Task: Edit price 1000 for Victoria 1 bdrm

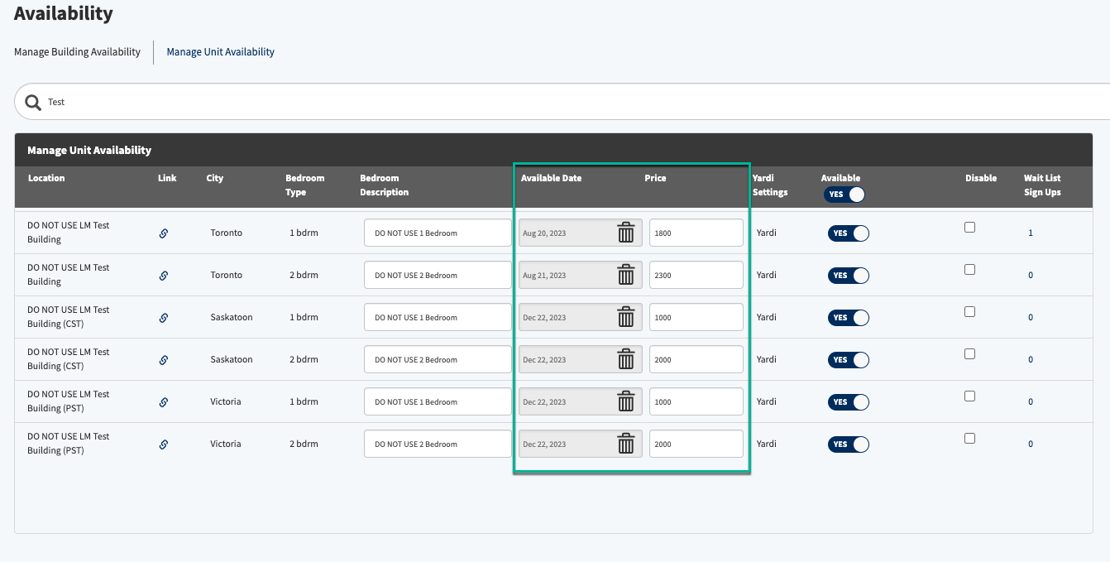Action: pos(696,401)
